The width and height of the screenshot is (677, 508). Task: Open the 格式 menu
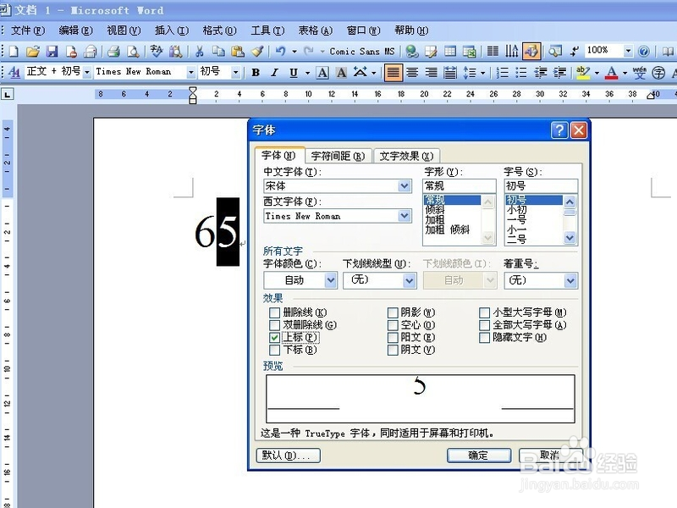(x=219, y=30)
